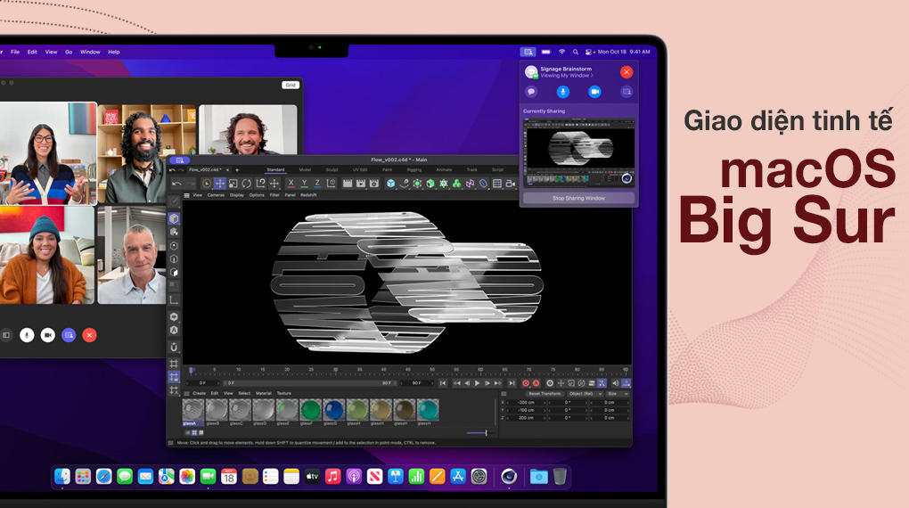
Task: Toggle the Z axis lock
Action: (x=317, y=184)
